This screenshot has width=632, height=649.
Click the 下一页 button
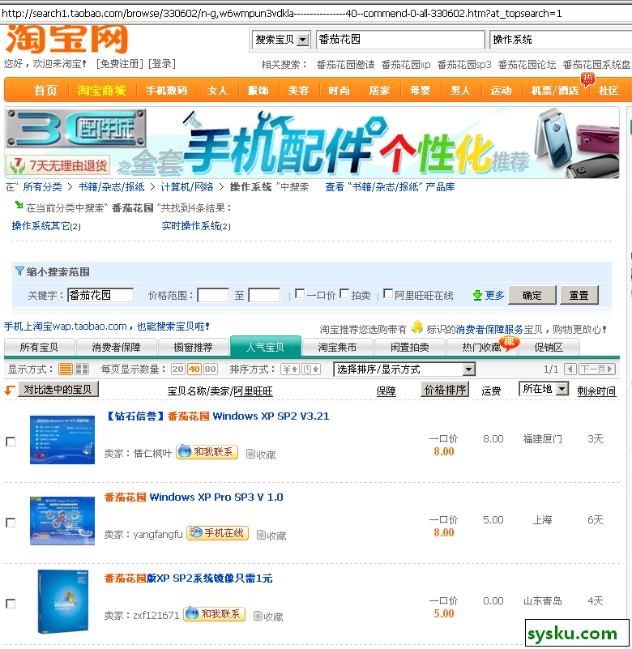pos(597,369)
